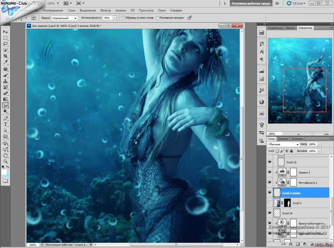Hide the Яркость/Контрастность layer
Image resolution: width=334 pixels, height=248 pixels.
click(x=270, y=223)
